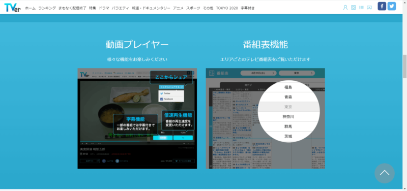
Task: Select the バラエティ category
Action: [121, 8]
